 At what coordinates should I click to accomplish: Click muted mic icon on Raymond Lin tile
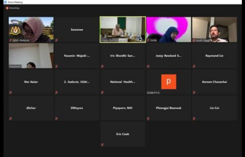[194, 66]
